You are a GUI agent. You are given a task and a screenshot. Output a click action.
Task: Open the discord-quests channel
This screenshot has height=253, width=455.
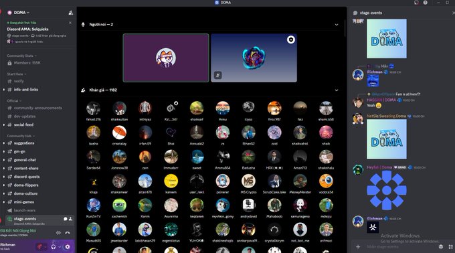(27, 177)
